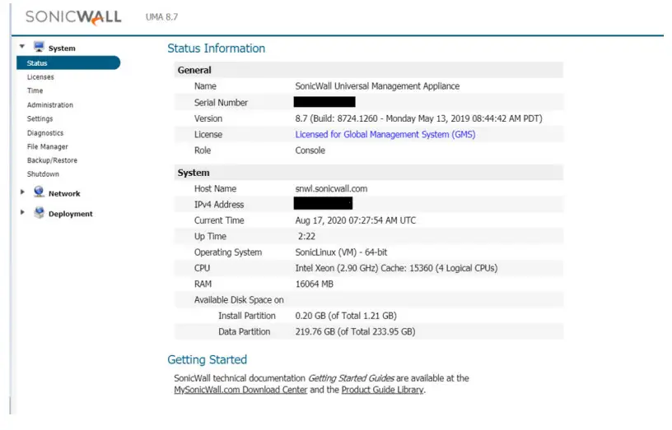Click the General section header

[369, 70]
